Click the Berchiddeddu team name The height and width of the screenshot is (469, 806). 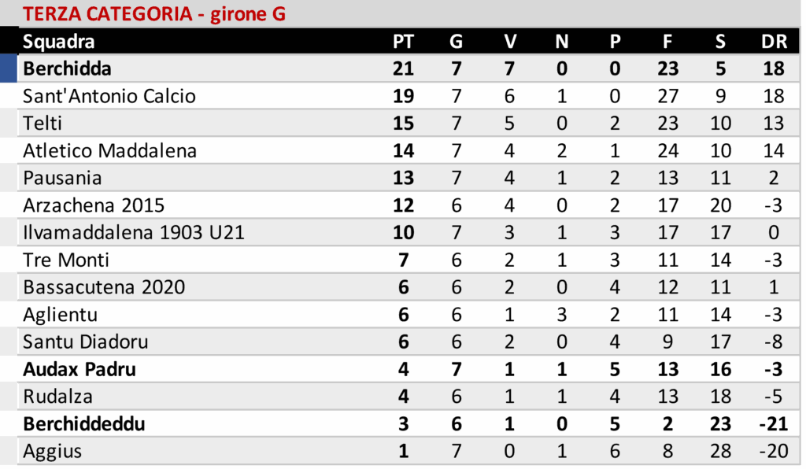click(x=84, y=424)
